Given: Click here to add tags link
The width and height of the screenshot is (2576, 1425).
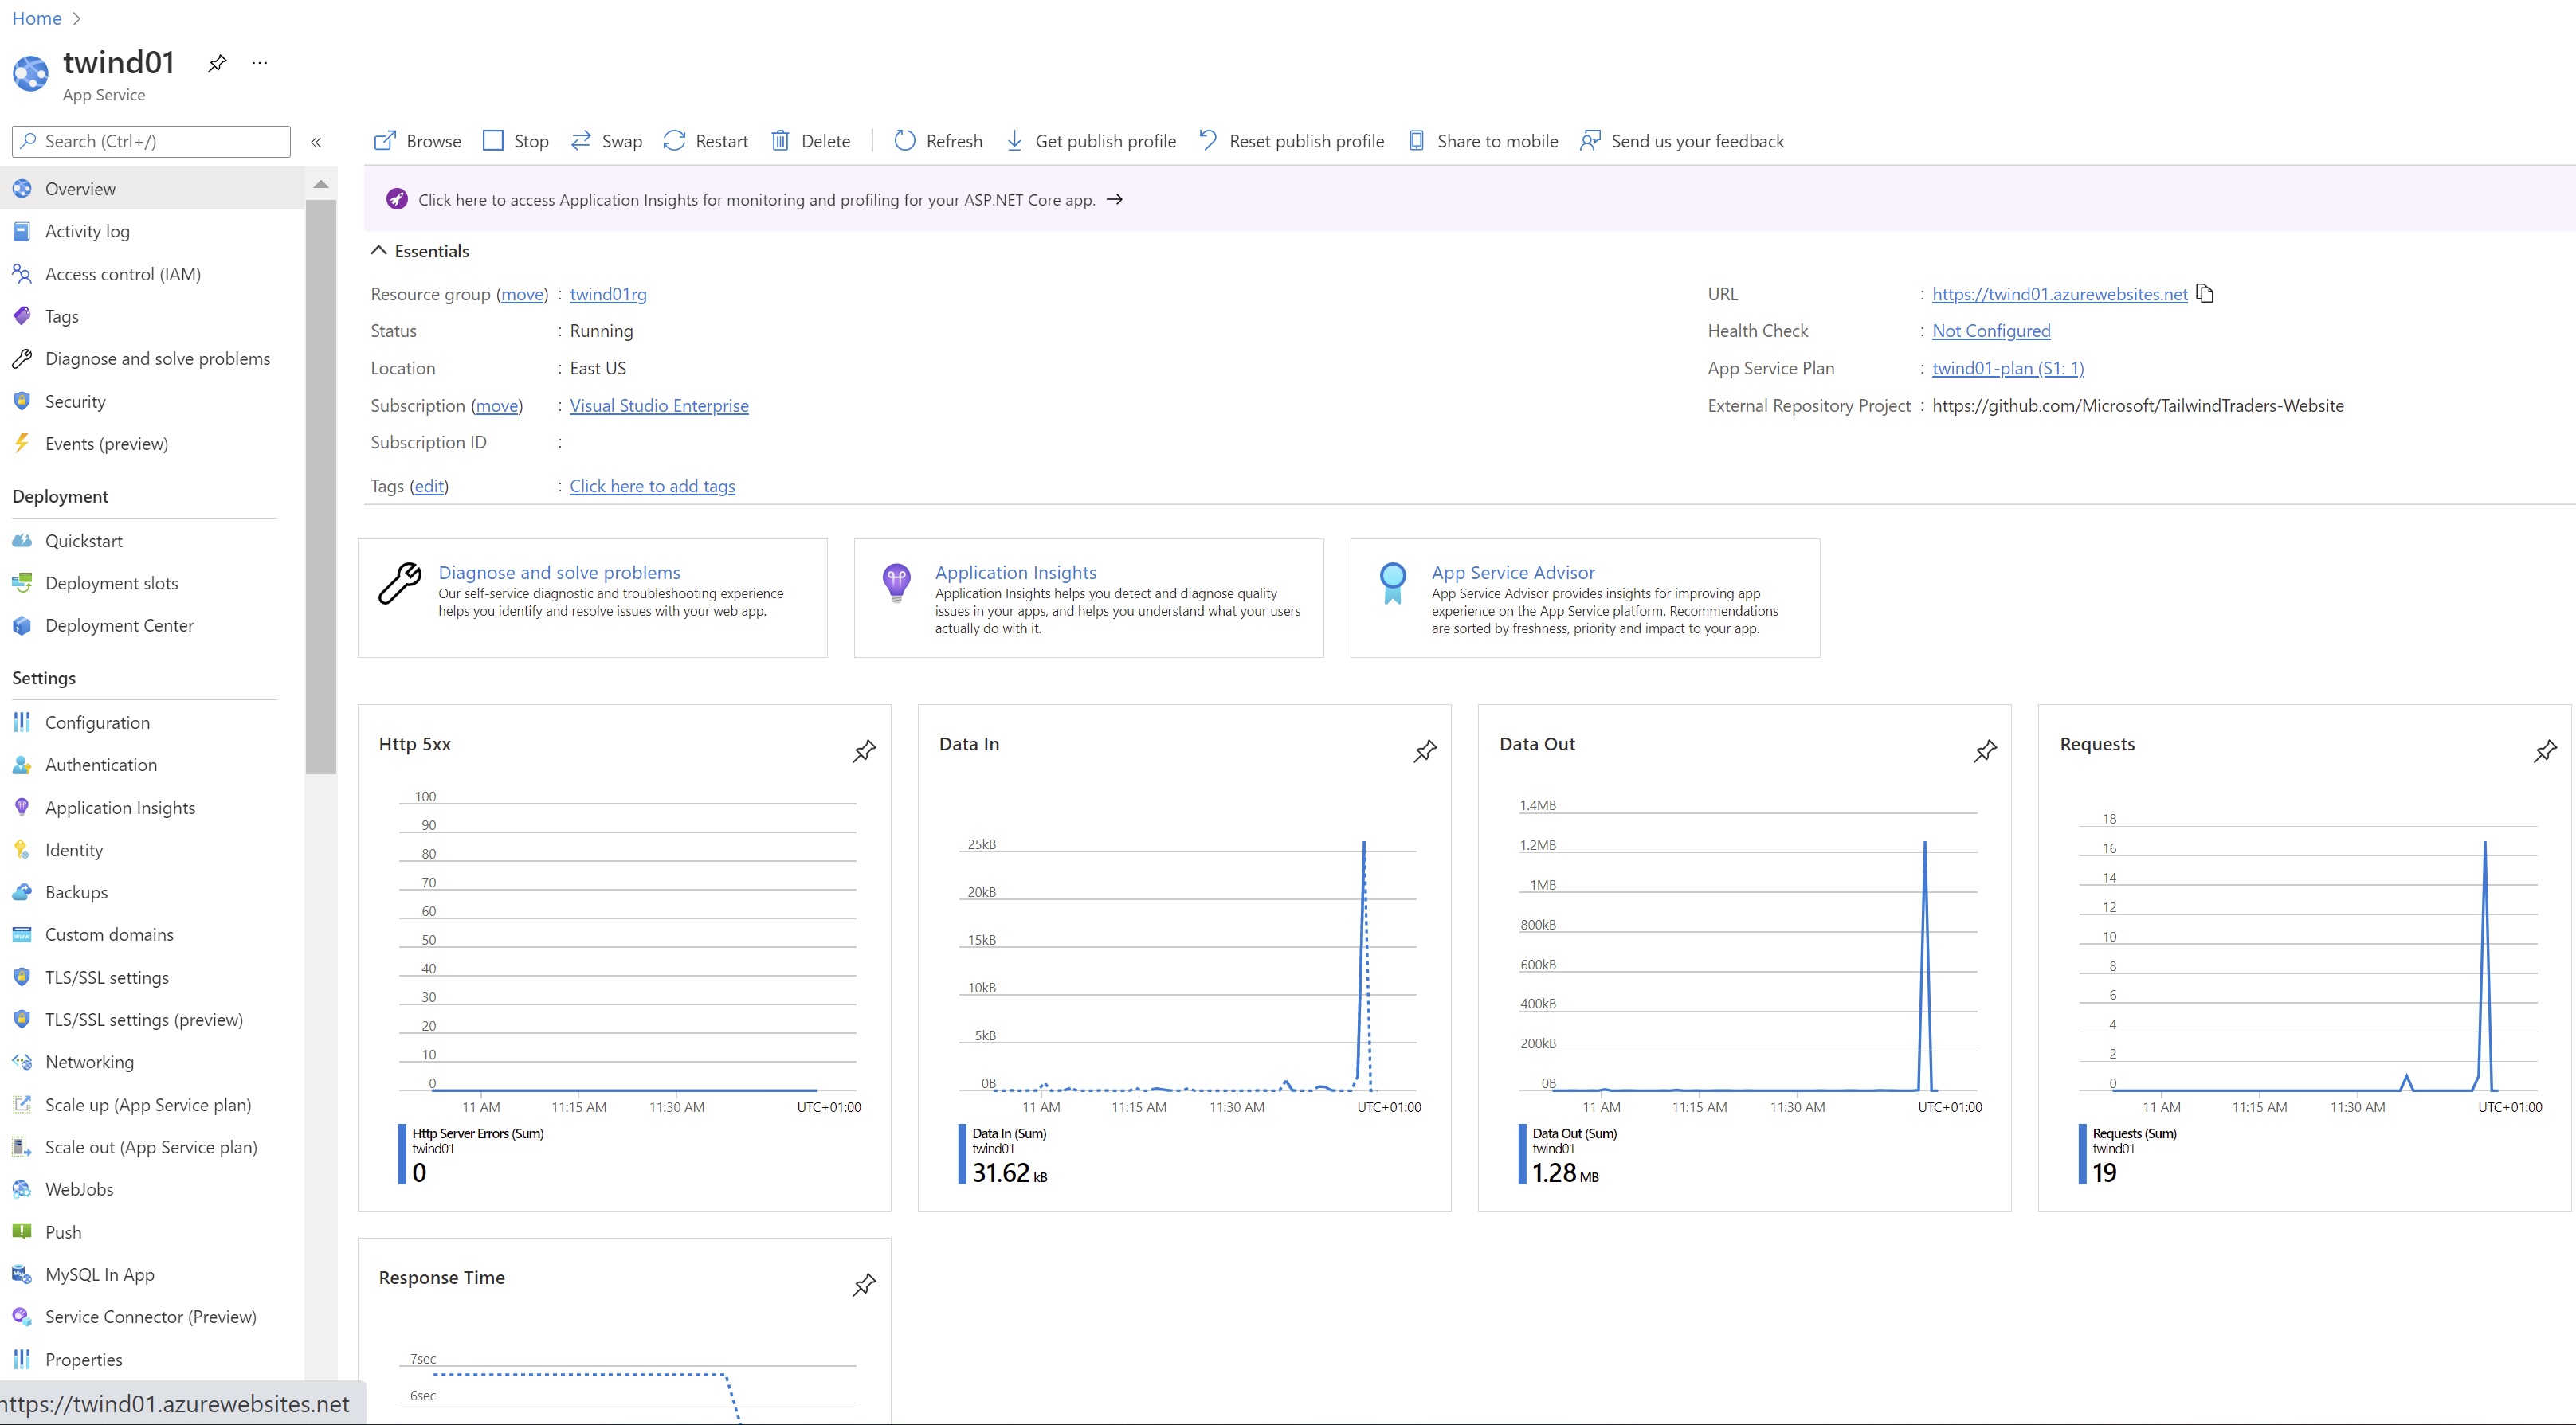Looking at the screenshot, I should [x=652, y=486].
